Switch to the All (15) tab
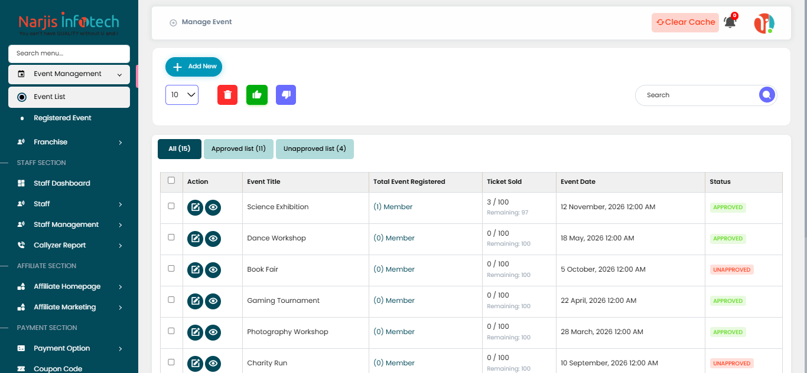This screenshot has width=807, height=373. (x=180, y=149)
